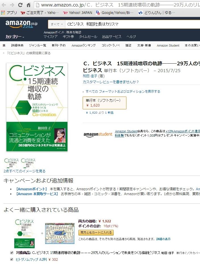Screen dimensions: 200x265
Task: Click the browser back arrow
Action: (4, 5)
